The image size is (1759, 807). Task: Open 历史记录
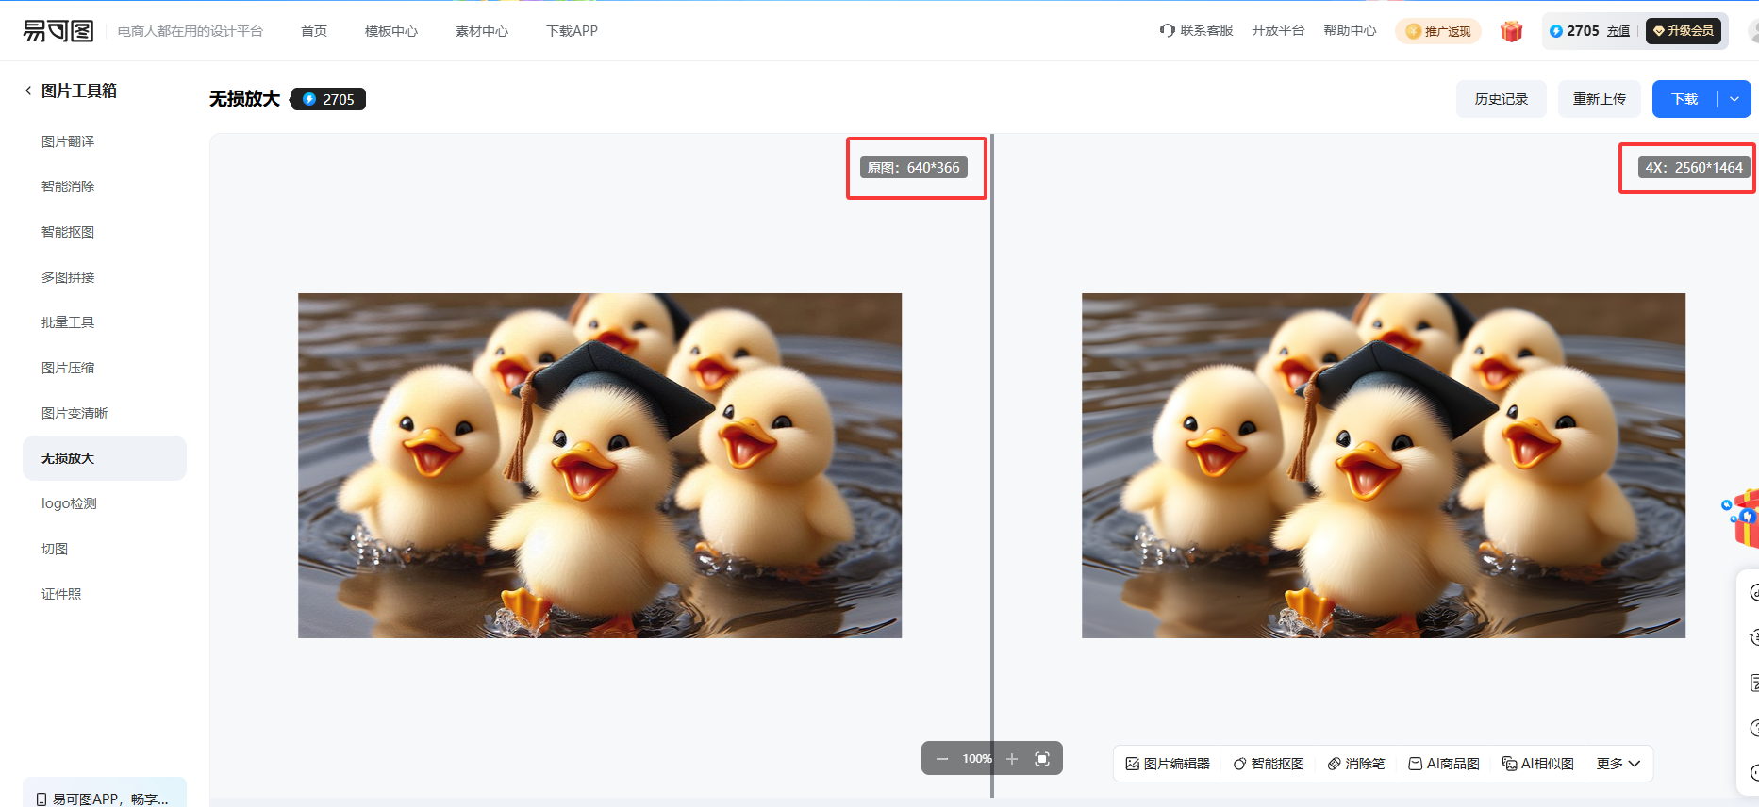point(1502,99)
